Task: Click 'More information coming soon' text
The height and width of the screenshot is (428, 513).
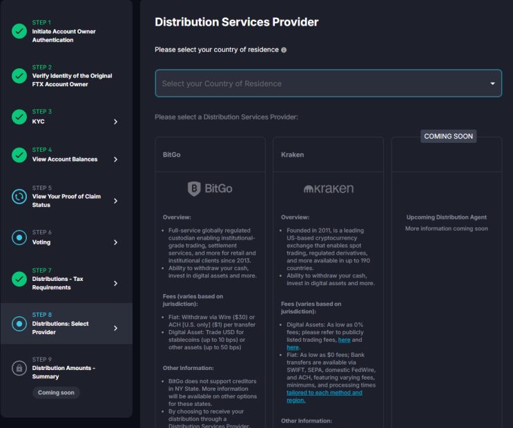Action: pos(446,228)
